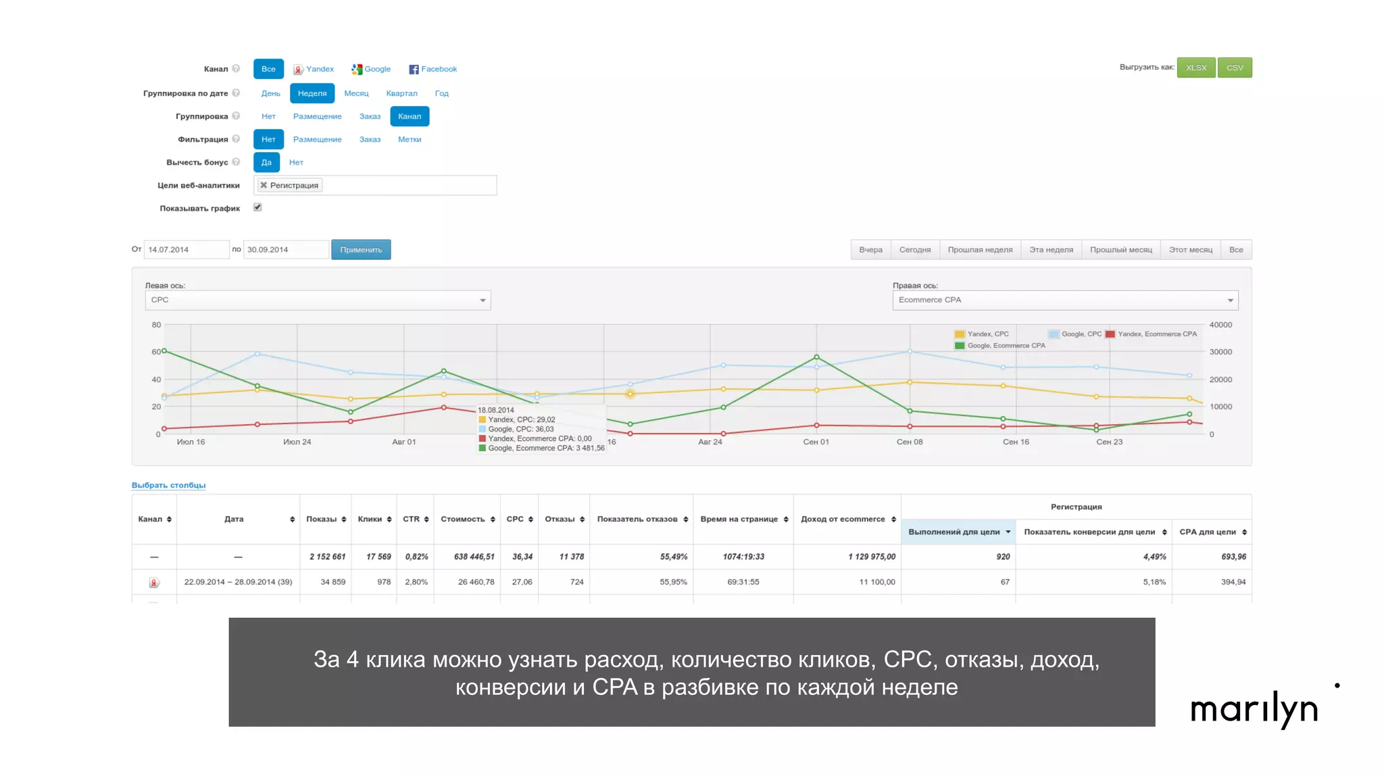Open the Левая ось CPC dropdown
1384x778 pixels.
[x=318, y=300]
